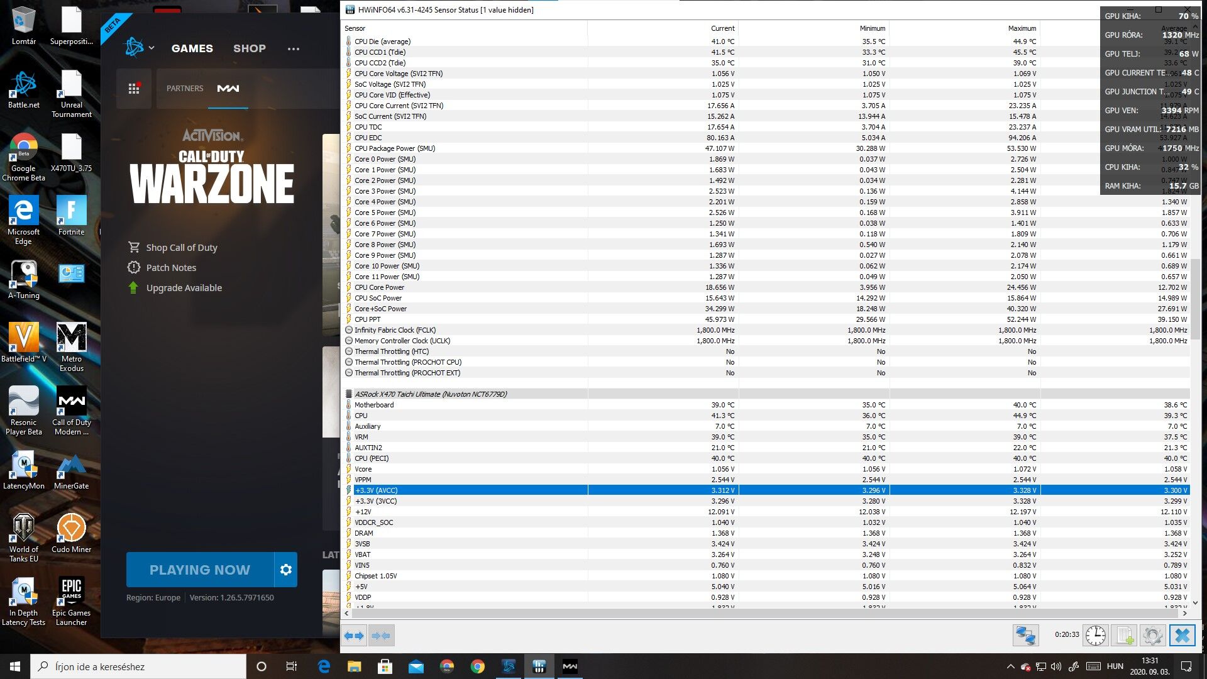Open Battle.net game options gear button
1207x679 pixels.
[x=286, y=570]
